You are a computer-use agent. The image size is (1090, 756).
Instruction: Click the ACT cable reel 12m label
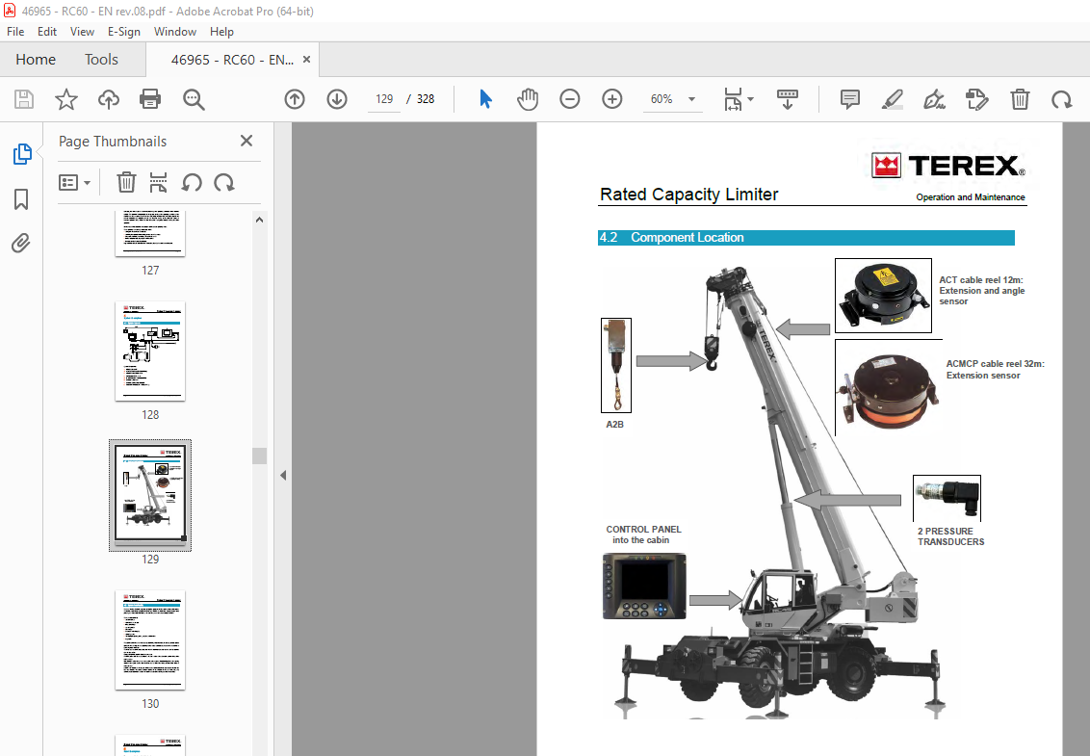click(x=981, y=291)
